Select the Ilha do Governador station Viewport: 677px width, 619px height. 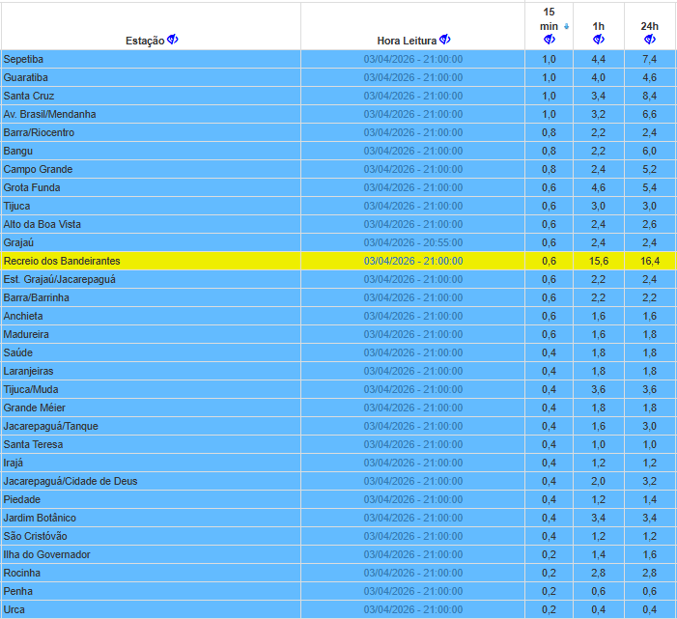tap(47, 554)
